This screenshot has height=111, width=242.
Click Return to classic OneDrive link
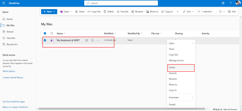[x=15, y=107]
